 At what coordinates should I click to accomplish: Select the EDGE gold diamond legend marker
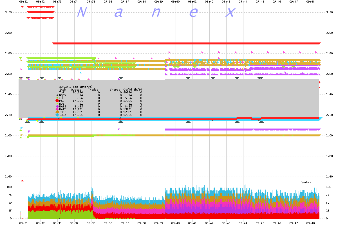(x=57, y=112)
